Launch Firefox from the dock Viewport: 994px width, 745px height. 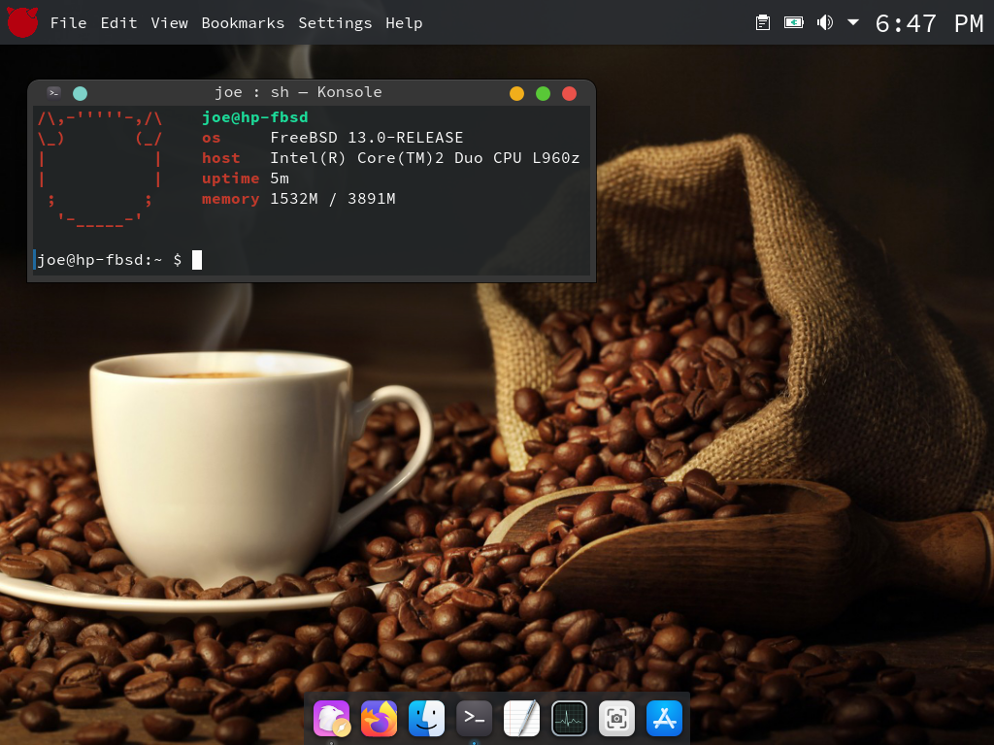point(379,719)
